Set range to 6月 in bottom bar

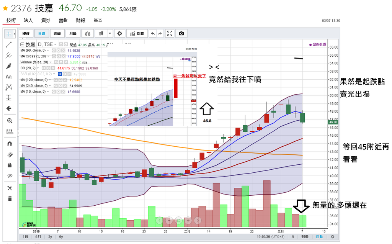pyautogui.click(x=38, y=237)
